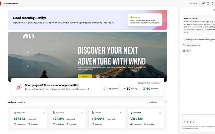Select the 60 Deployed opportunities chip

pos(150,89)
